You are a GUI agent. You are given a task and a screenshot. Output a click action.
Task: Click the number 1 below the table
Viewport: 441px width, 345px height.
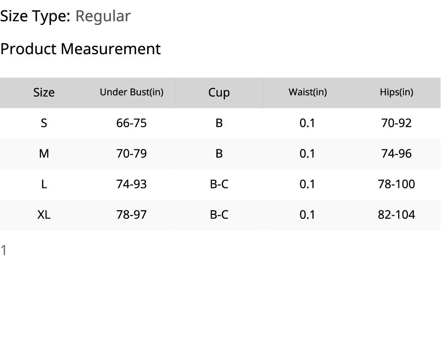[4, 251]
